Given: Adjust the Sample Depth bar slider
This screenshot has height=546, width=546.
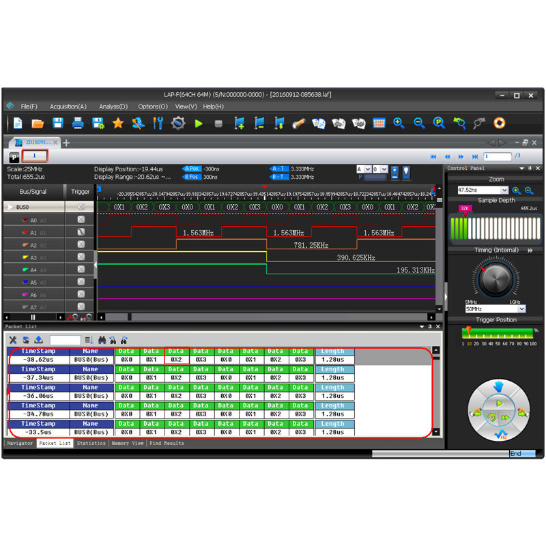Looking at the screenshot, I should [495, 228].
